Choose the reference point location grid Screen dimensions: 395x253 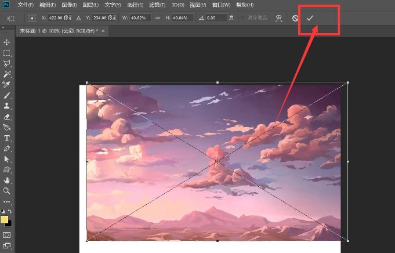[x=32, y=18]
